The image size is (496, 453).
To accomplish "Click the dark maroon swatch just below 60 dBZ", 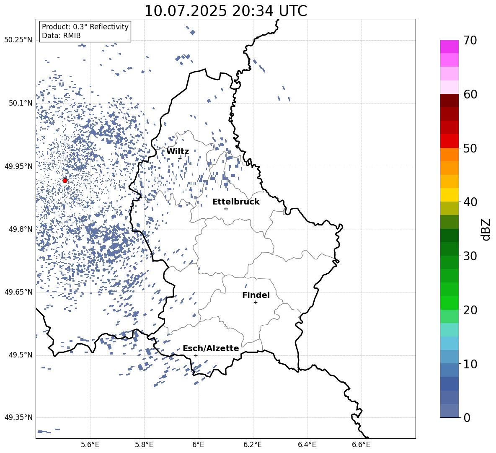I will click(x=449, y=101).
